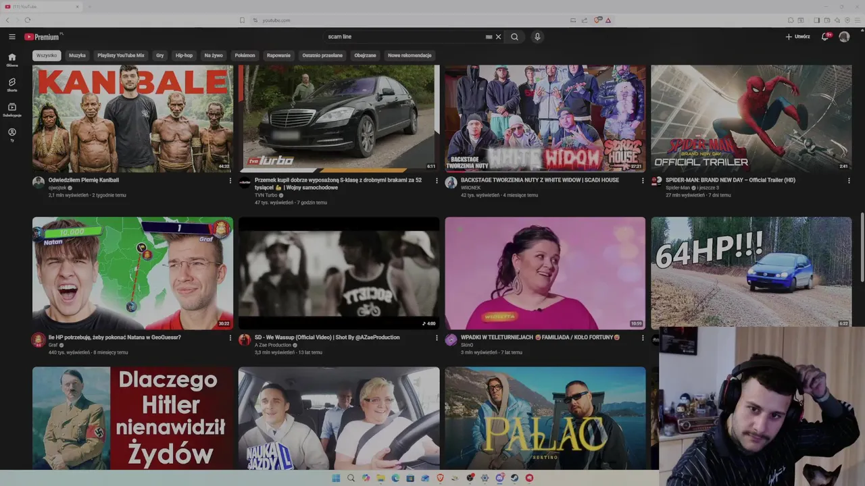Select the Muzyka filter chip
The height and width of the screenshot is (486, 865).
pyautogui.click(x=77, y=55)
